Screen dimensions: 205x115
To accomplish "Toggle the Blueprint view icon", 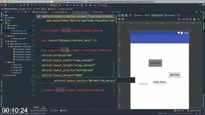I will coord(122,15).
